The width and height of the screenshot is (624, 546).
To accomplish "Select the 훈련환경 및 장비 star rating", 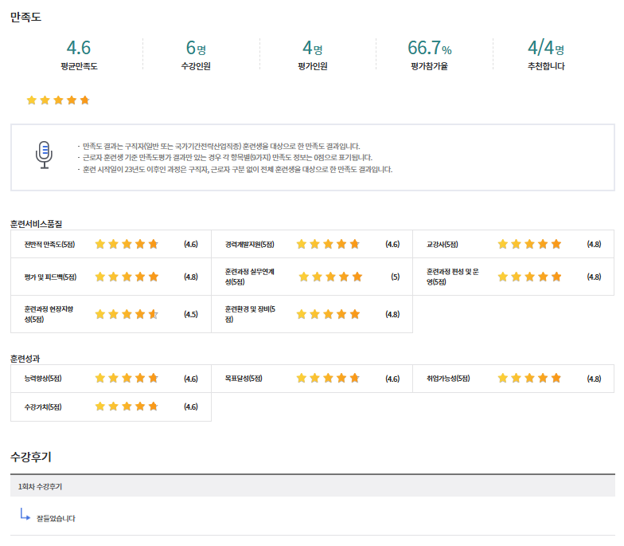I will coord(328,314).
